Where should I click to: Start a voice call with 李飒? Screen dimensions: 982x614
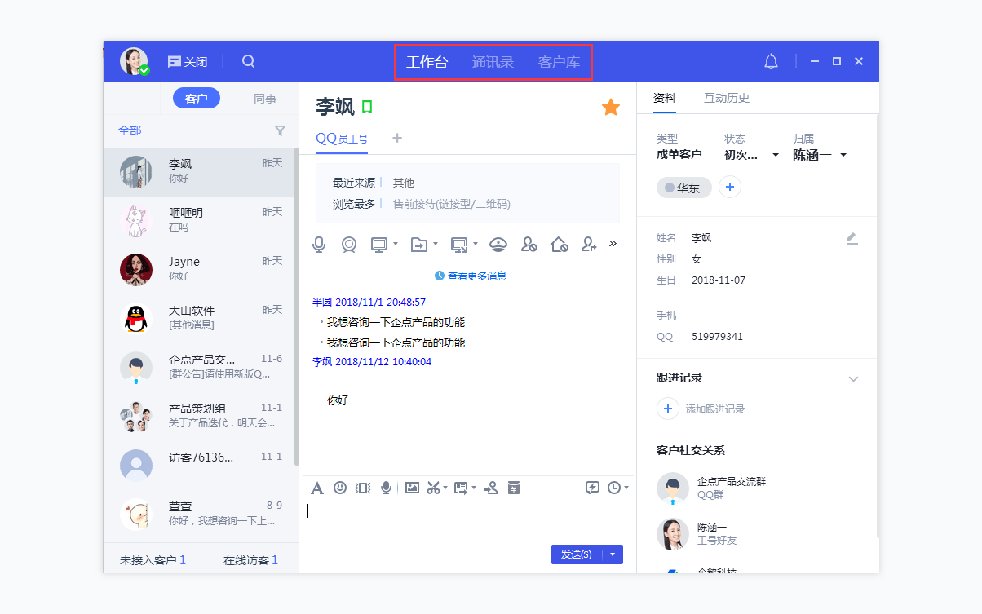[318, 244]
